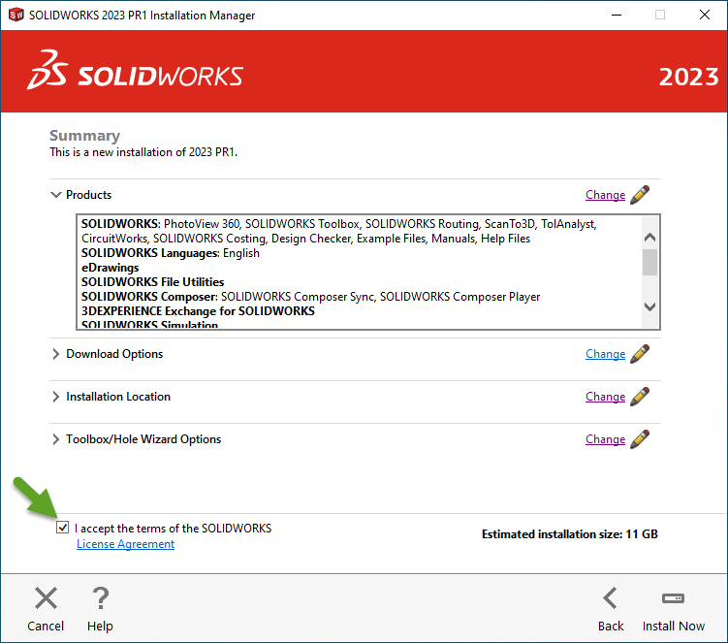728x643 pixels.
Task: Click the SOLIDWORKS title bar app icon
Action: [16, 15]
